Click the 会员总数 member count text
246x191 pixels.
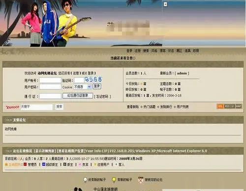[x=136, y=73]
